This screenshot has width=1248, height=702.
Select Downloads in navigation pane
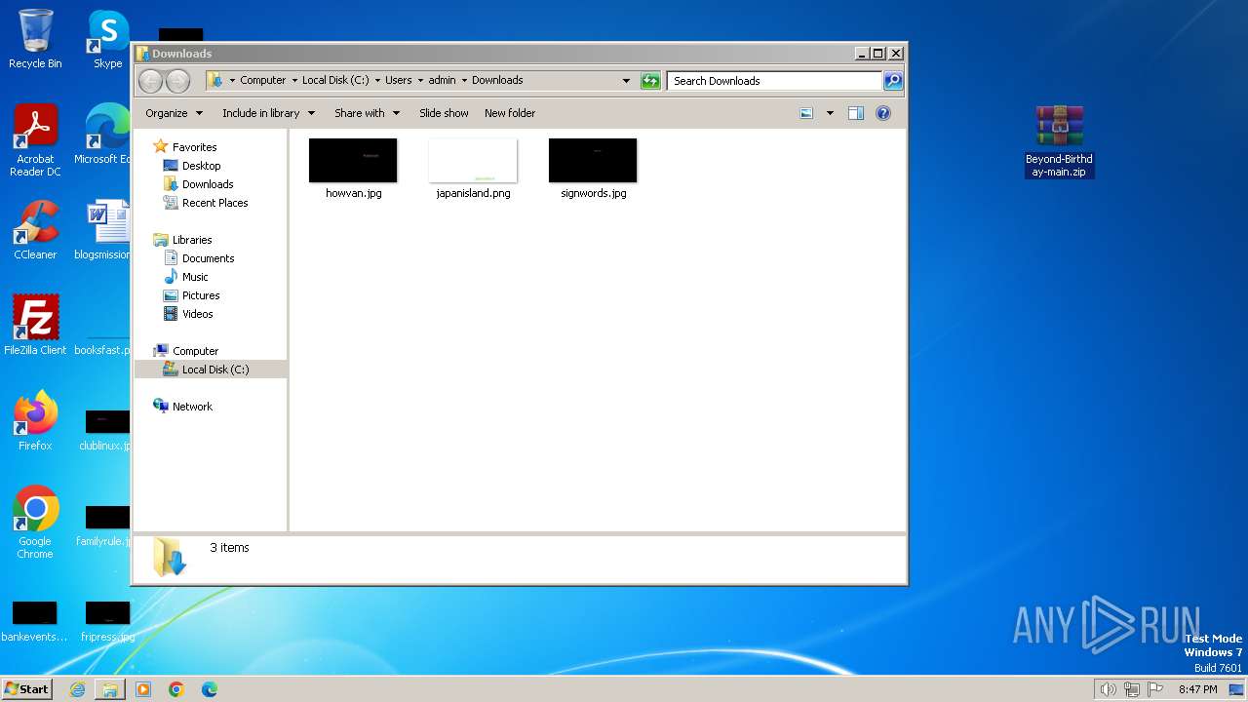pos(207,184)
